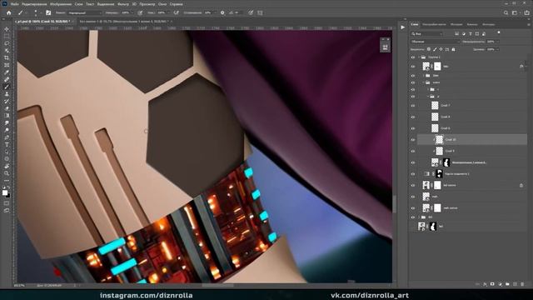Viewport: 533px width, 300px height.
Task: Hide the Слой 7 layer
Action: 413,106
